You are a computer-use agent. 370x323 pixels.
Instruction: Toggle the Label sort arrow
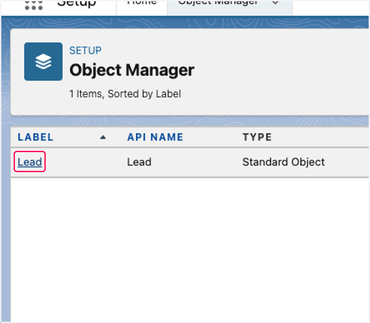coord(103,137)
